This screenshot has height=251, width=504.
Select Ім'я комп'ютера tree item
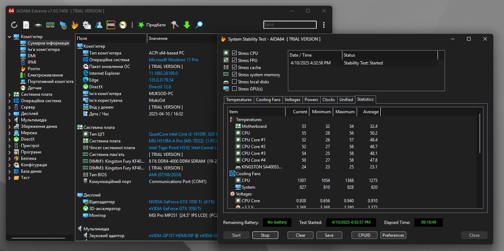tap(43, 49)
